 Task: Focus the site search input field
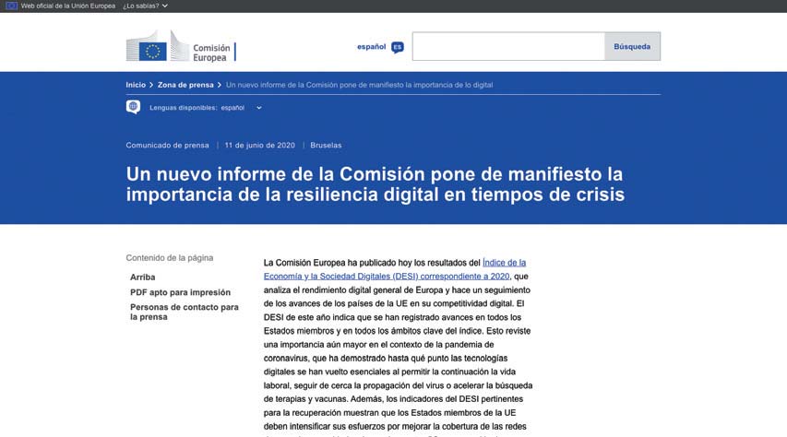click(x=507, y=46)
